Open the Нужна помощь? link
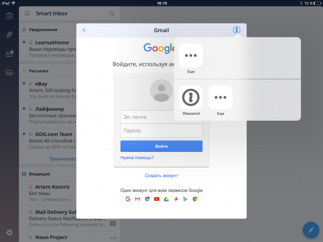This screenshot has height=242, width=323. coord(137,158)
